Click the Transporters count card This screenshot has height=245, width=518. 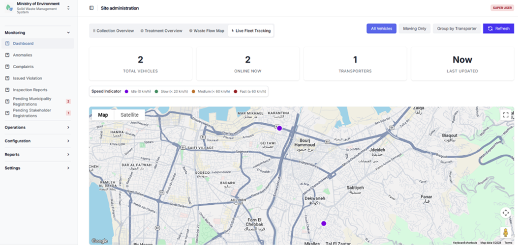coord(355,64)
